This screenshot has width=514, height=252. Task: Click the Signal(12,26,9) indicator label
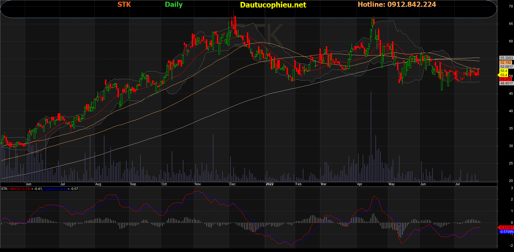(x=55, y=189)
